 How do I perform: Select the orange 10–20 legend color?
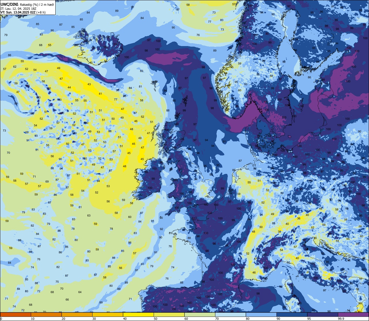tap(46, 314)
